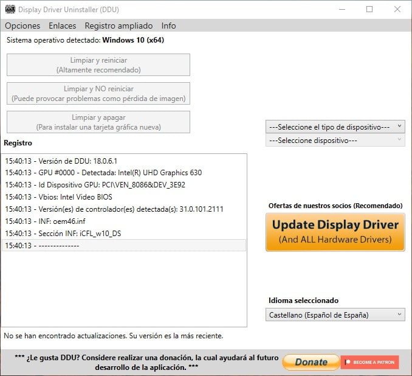412x376 pixels.
Task: Open the Registro ampliado menu
Action: (118, 26)
